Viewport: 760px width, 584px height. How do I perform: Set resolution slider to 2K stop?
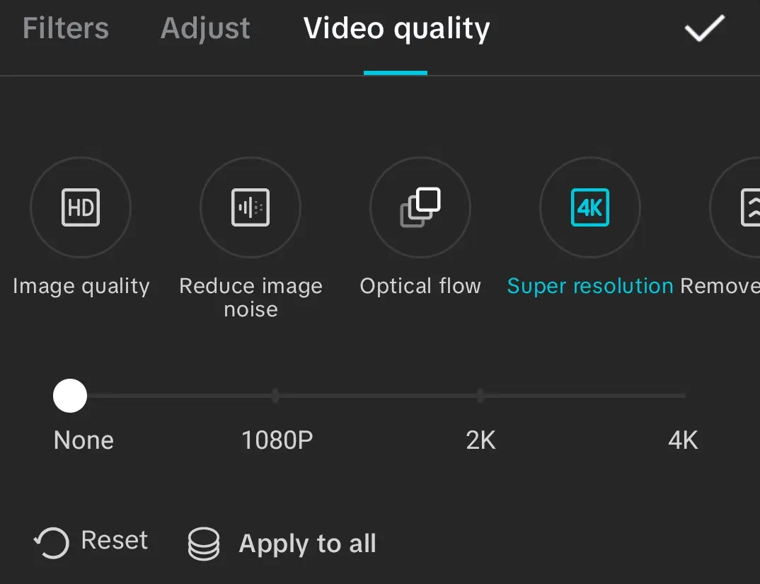click(480, 396)
